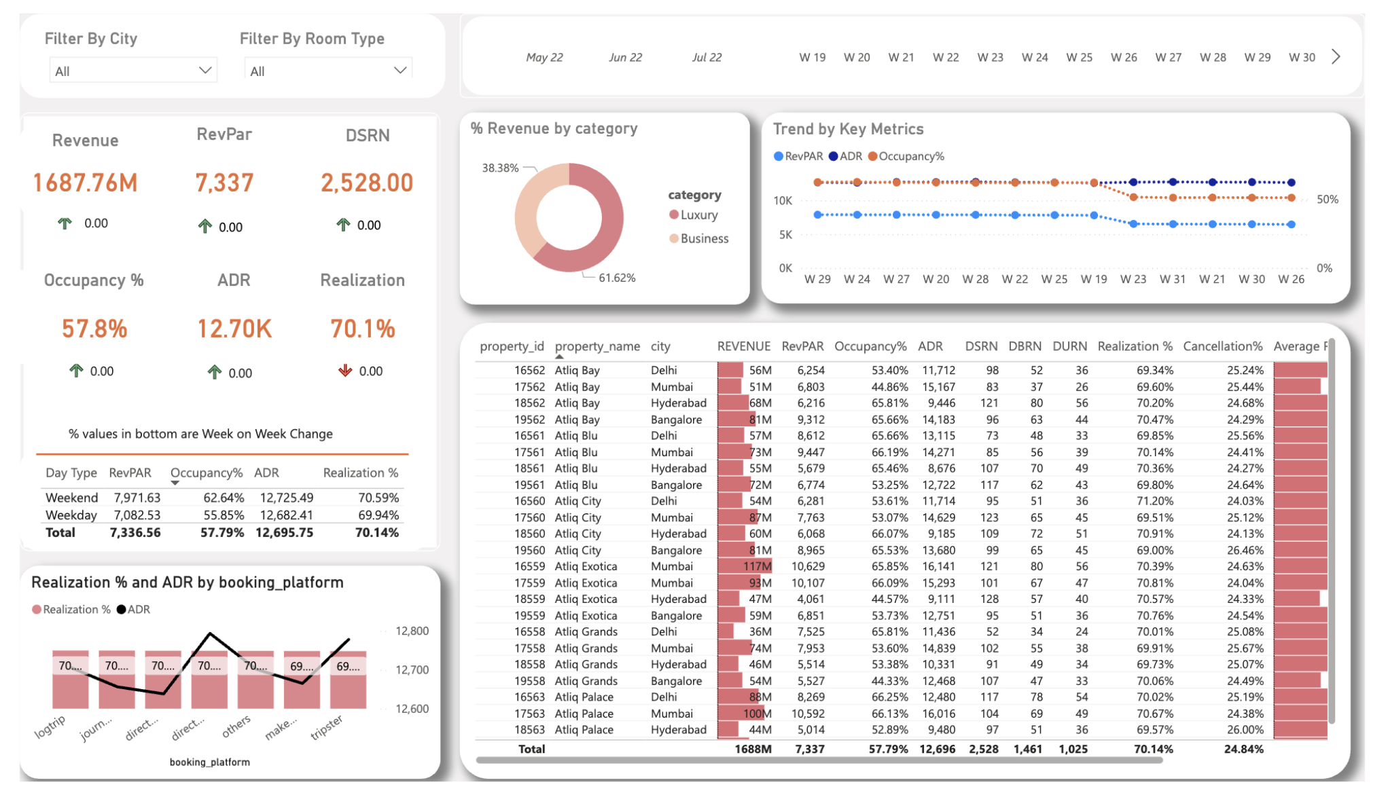Click the Business color swatch in the category legend
Image resolution: width=1386 pixels, height=793 pixels.
(x=673, y=238)
